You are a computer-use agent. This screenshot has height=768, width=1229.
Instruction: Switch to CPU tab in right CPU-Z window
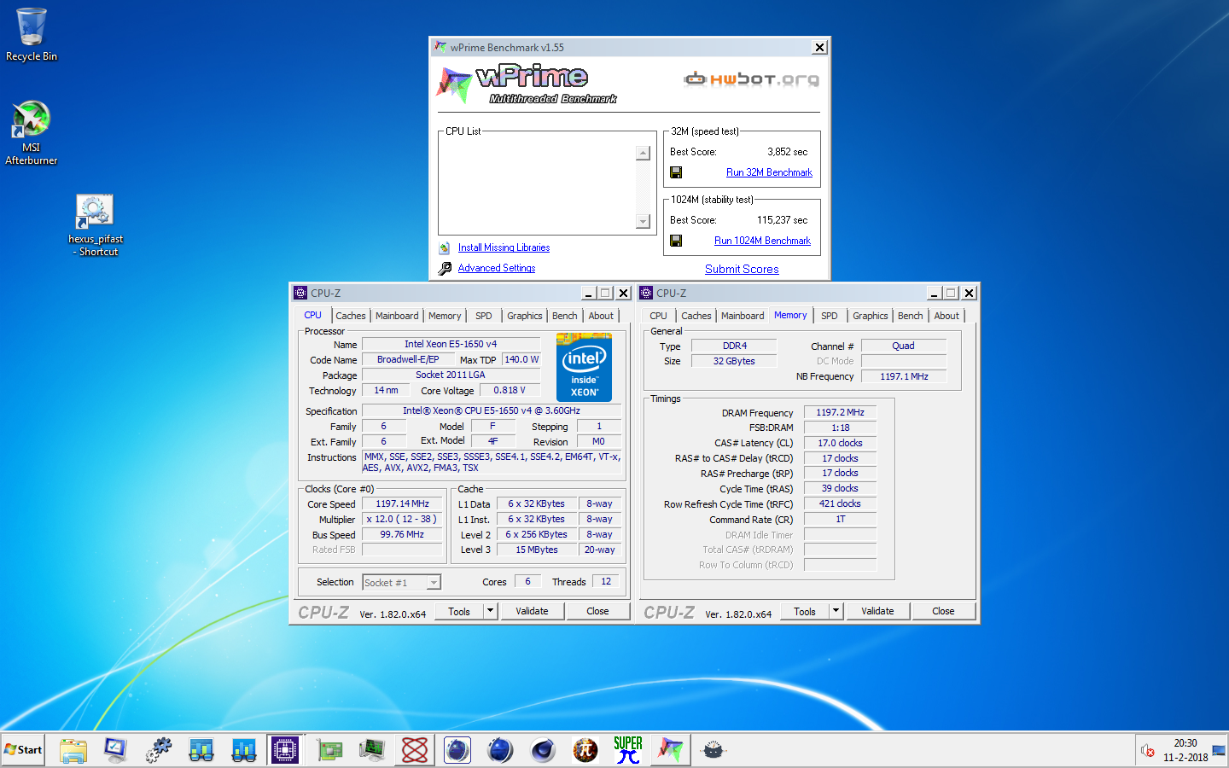coord(658,316)
